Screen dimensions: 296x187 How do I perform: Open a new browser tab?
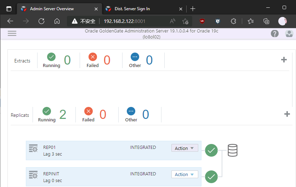point(193,8)
